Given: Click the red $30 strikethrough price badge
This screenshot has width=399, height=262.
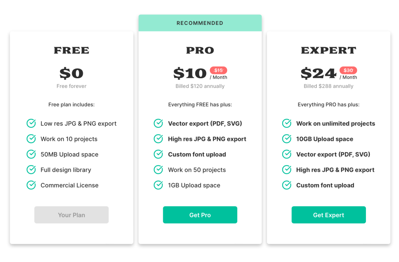Looking at the screenshot, I should point(348,70).
